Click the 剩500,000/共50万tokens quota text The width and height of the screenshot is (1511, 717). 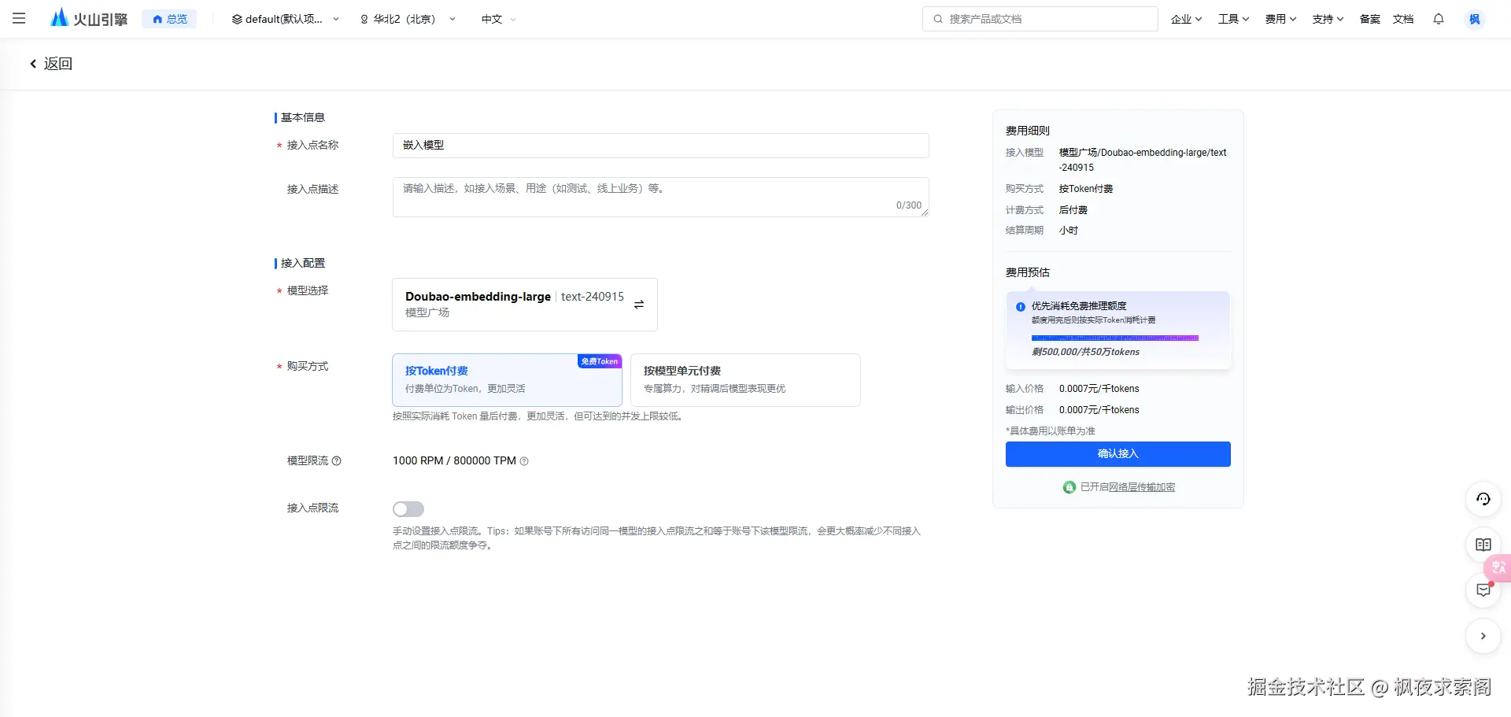(1085, 352)
